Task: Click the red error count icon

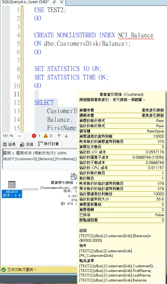Action: tap(34, 136)
